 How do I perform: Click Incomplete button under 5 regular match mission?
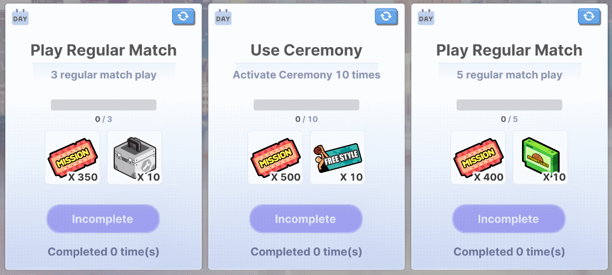pos(509,219)
